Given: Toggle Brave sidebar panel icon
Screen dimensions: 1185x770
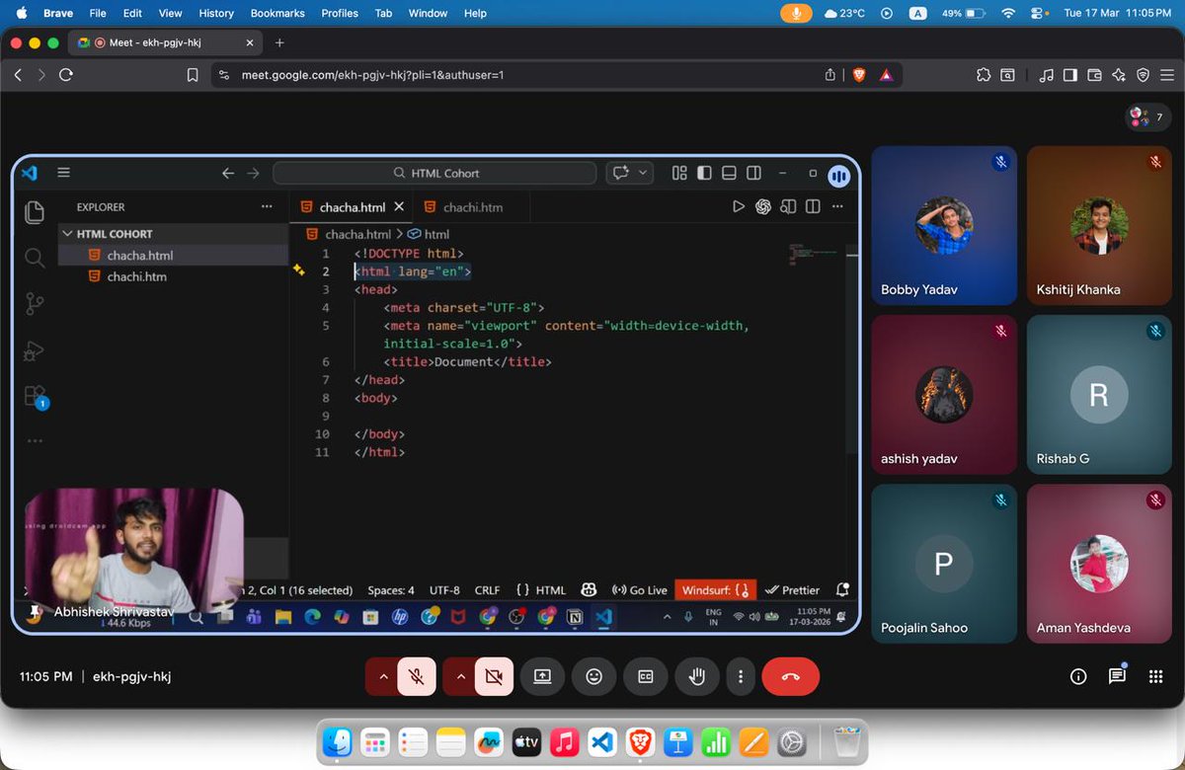Looking at the screenshot, I should coord(1069,75).
